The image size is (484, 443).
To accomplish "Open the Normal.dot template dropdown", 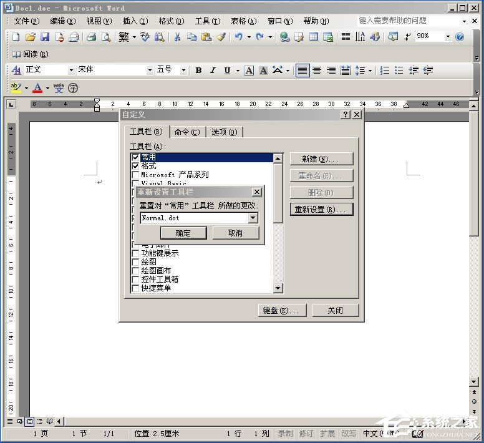I will tap(253, 218).
